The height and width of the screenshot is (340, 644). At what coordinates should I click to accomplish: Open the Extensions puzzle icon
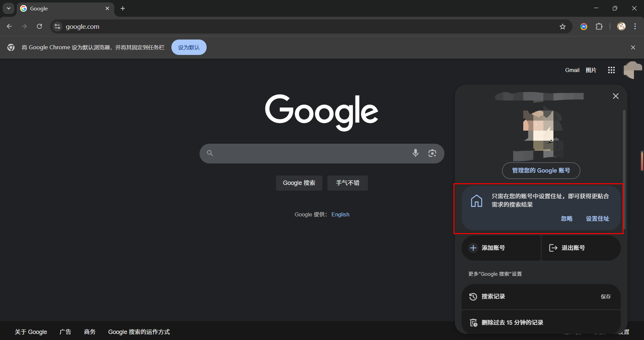point(599,26)
